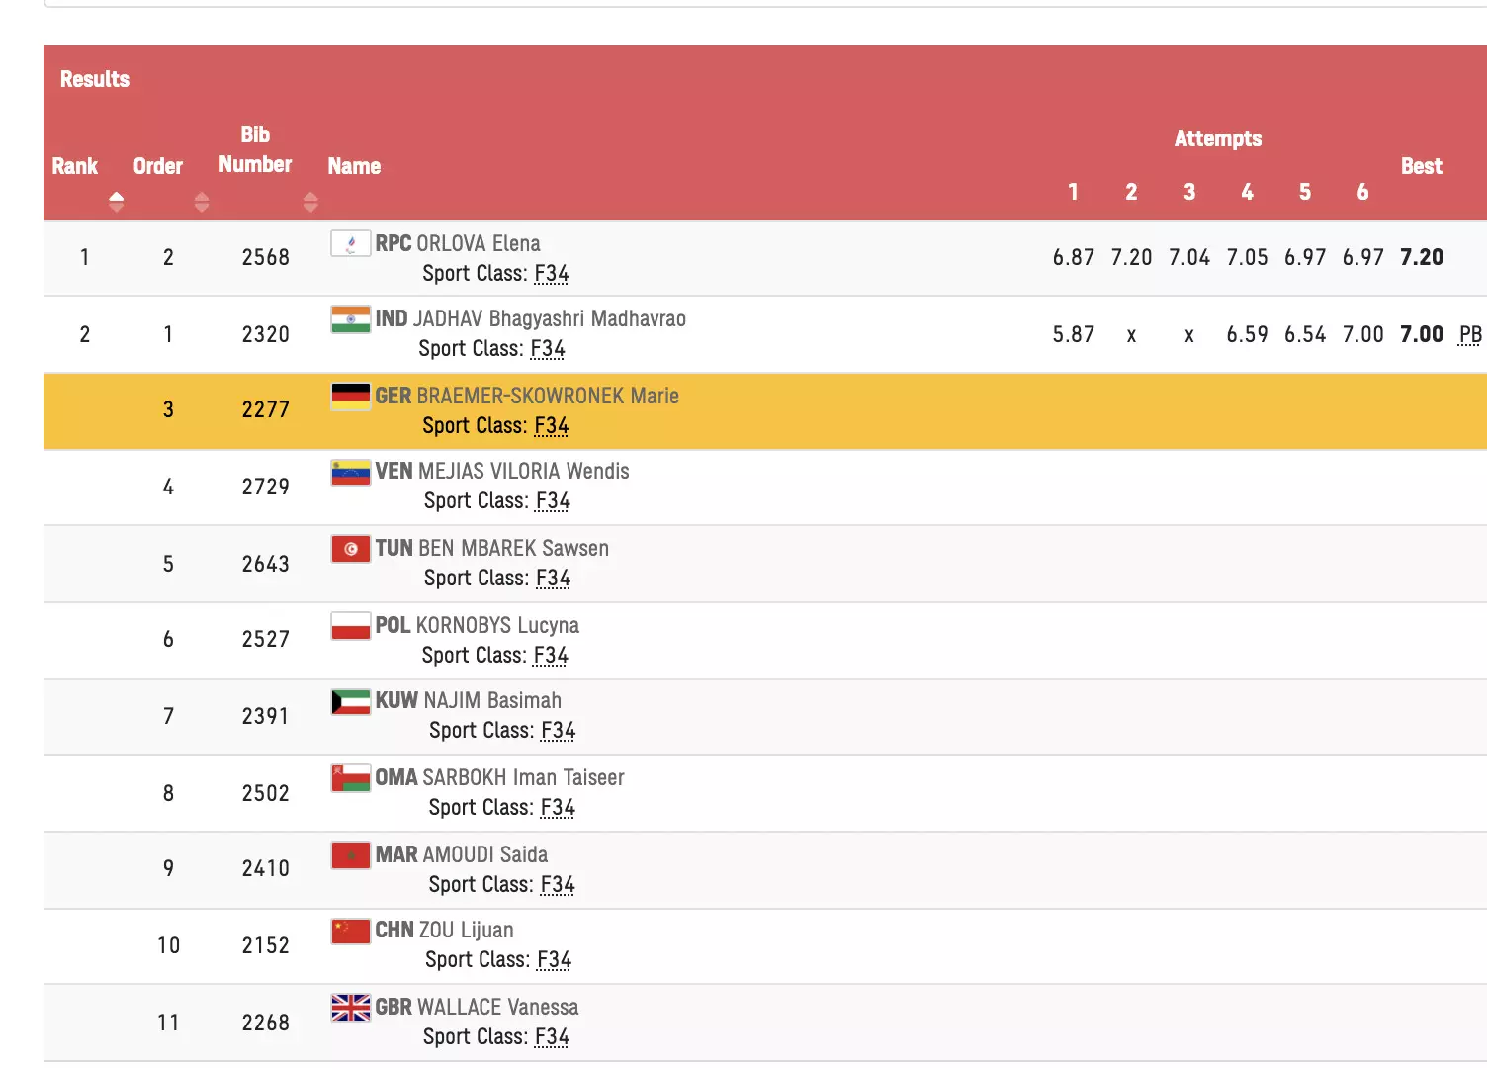Viewport: 1487px width, 1070px height.
Task: Open F34 sport class for ORLOVA Elena
Action: 551,274
